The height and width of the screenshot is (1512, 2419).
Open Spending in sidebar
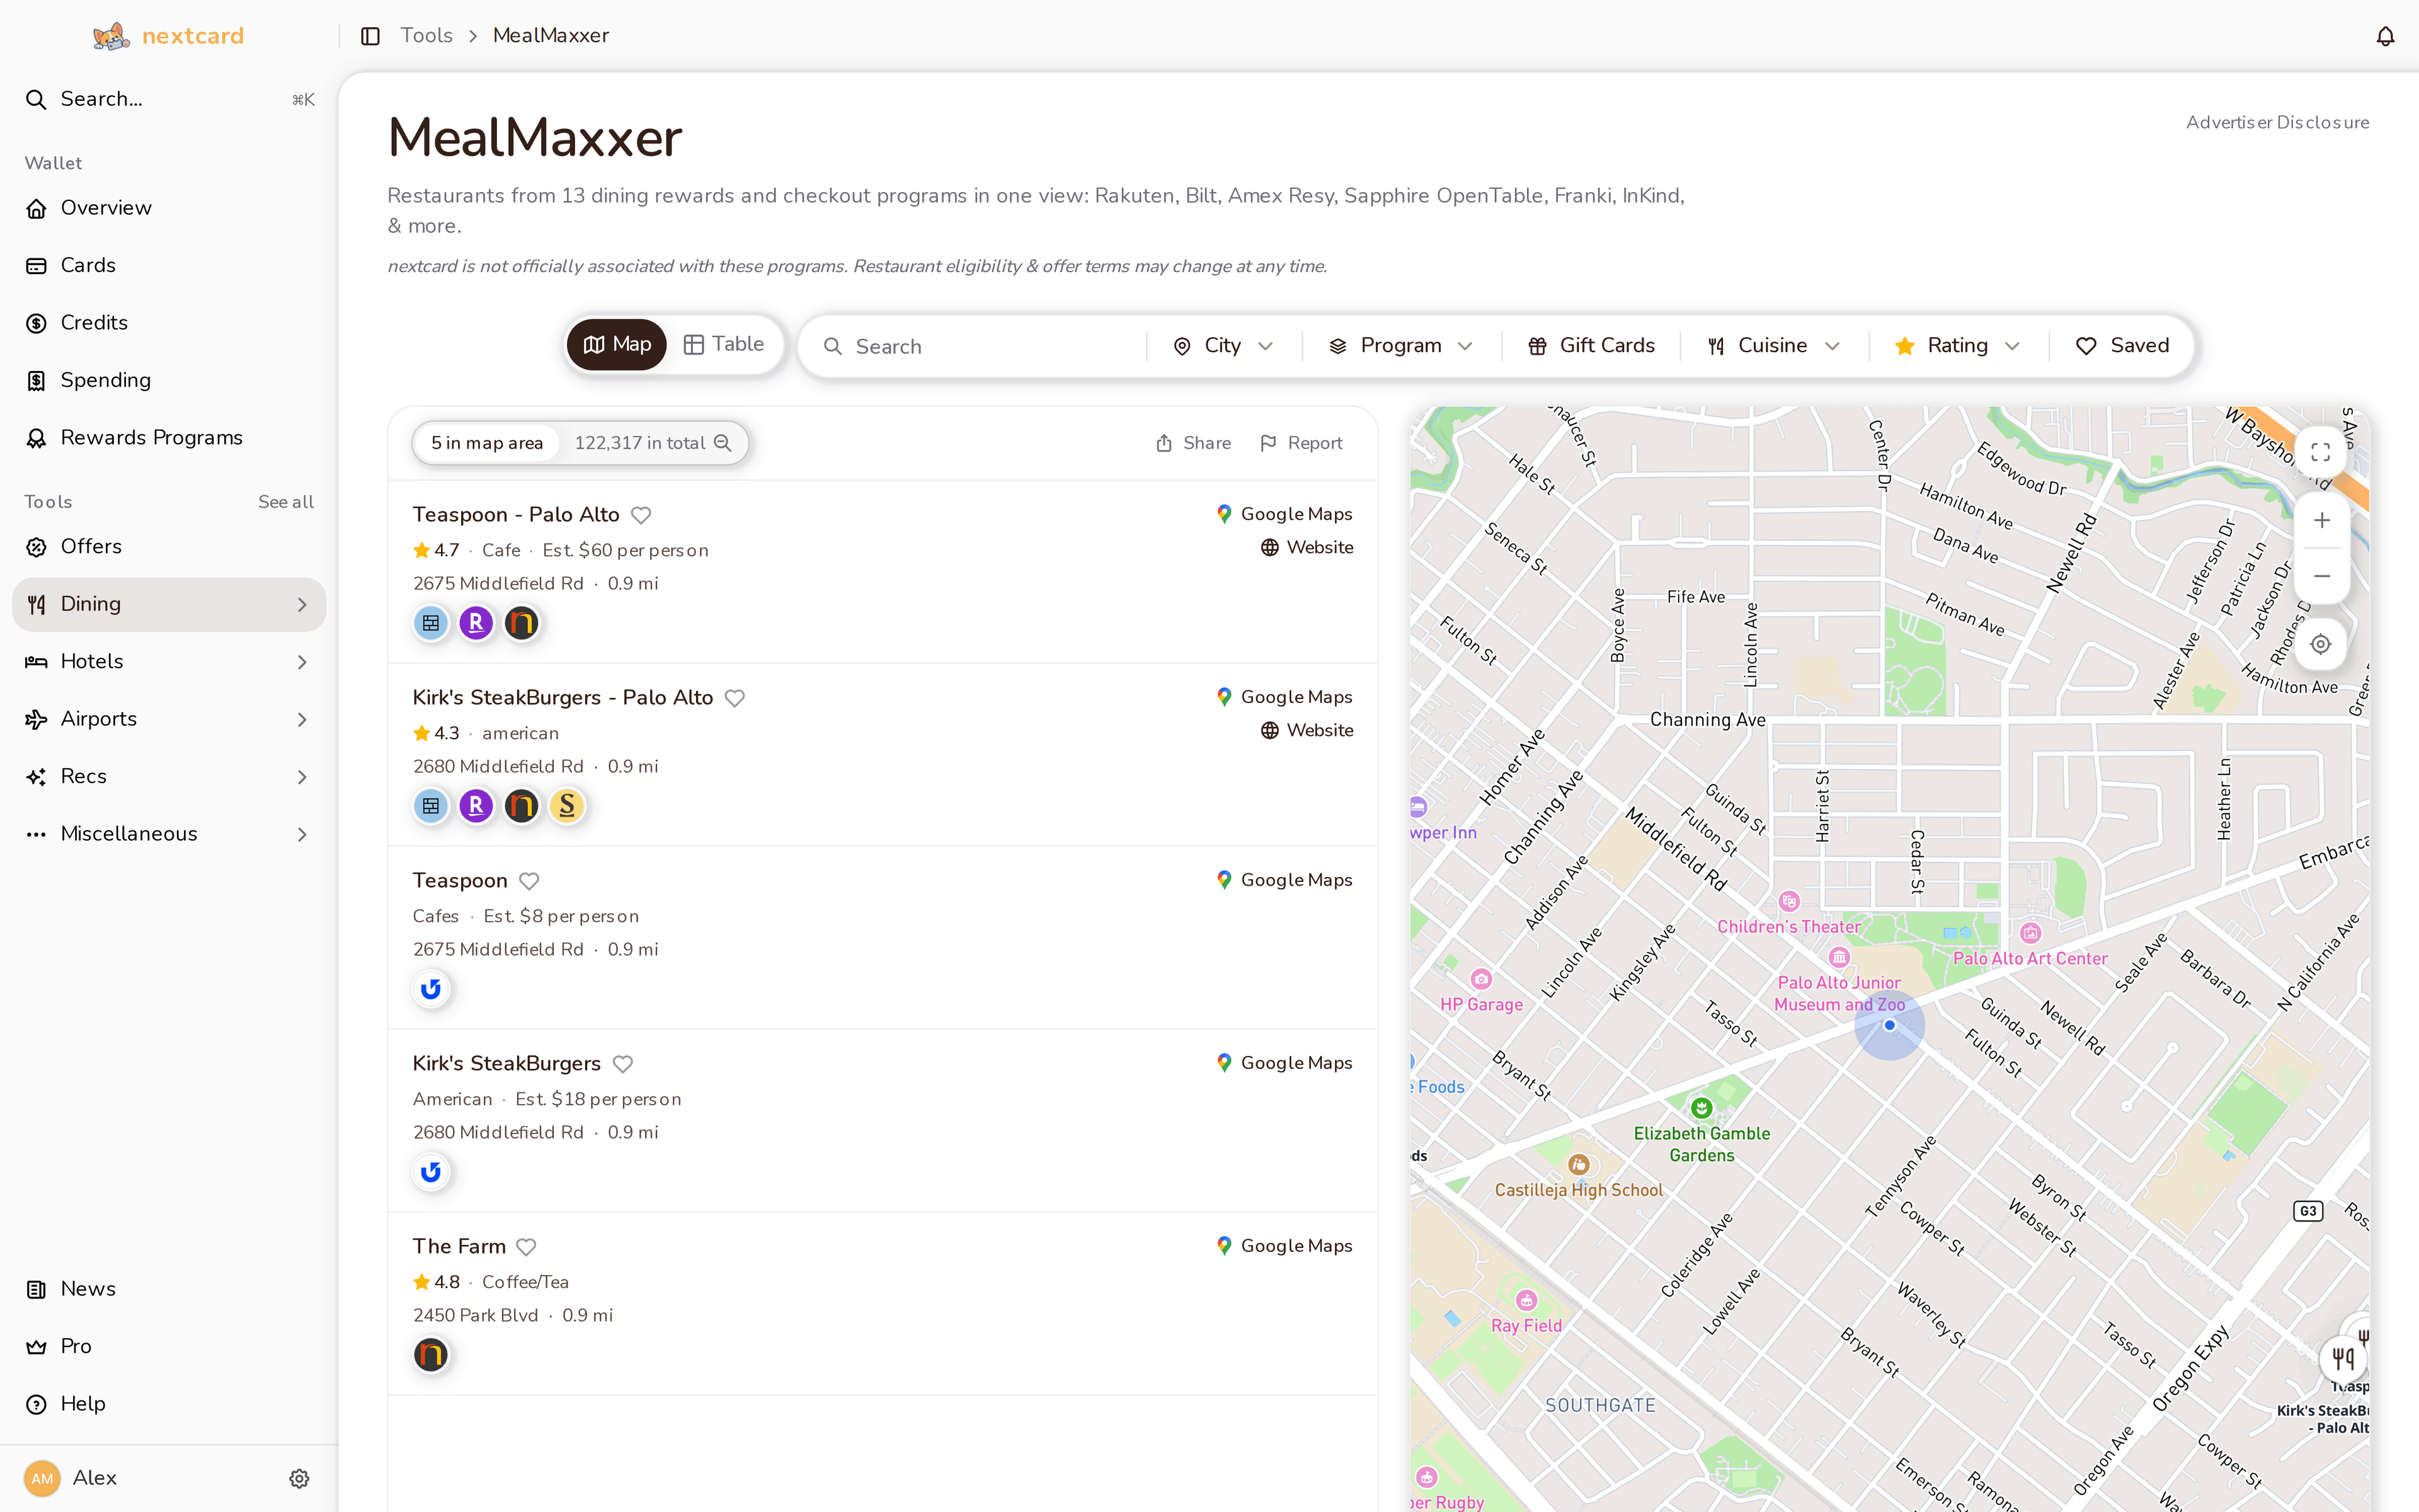point(169,381)
